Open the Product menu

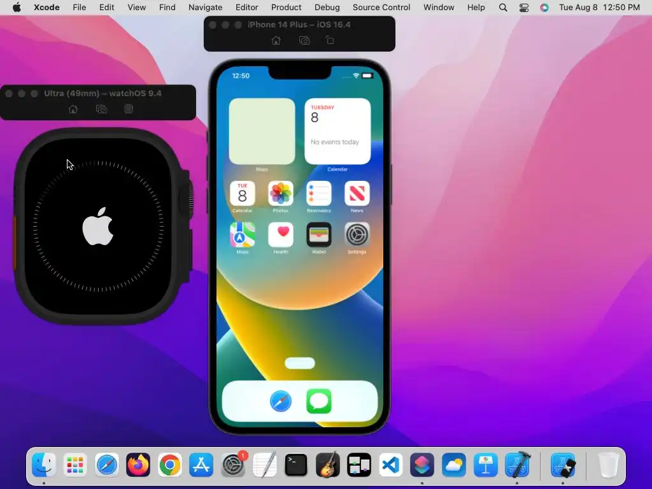(286, 8)
